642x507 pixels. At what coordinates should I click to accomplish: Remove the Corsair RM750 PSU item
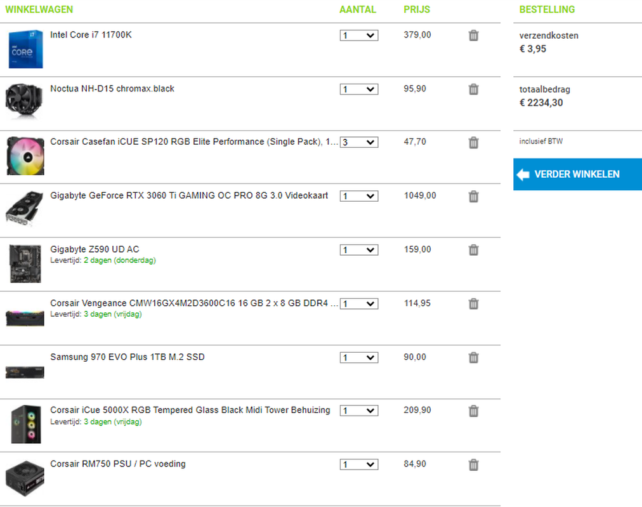473,465
